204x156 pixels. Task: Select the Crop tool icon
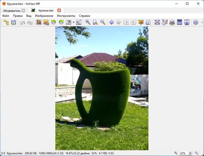[39, 22]
